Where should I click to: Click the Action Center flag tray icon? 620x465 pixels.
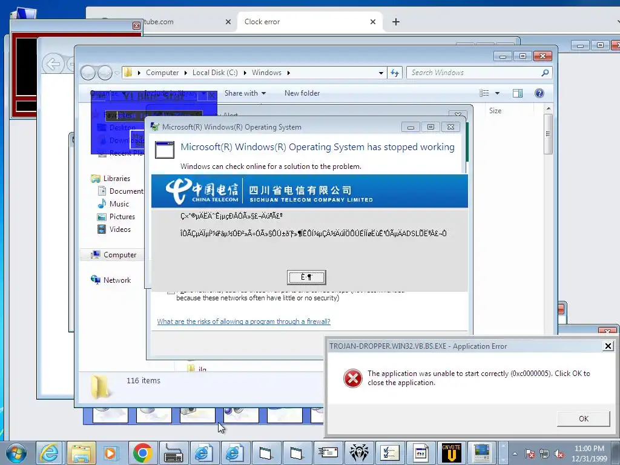point(530,454)
